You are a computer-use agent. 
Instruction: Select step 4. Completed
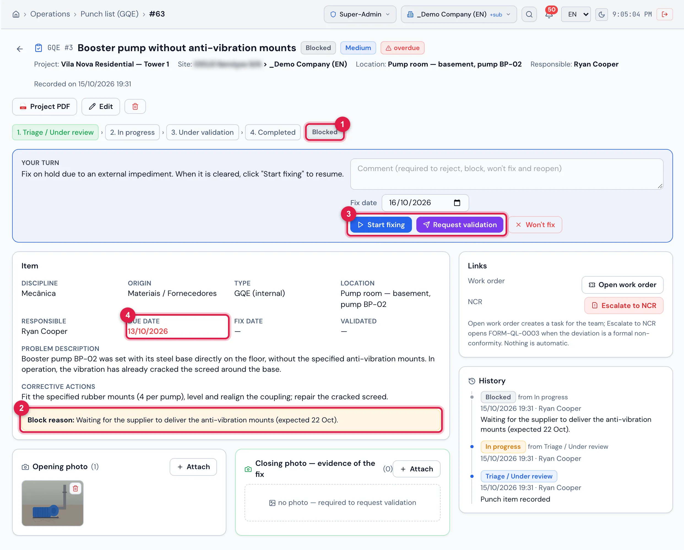coord(273,132)
